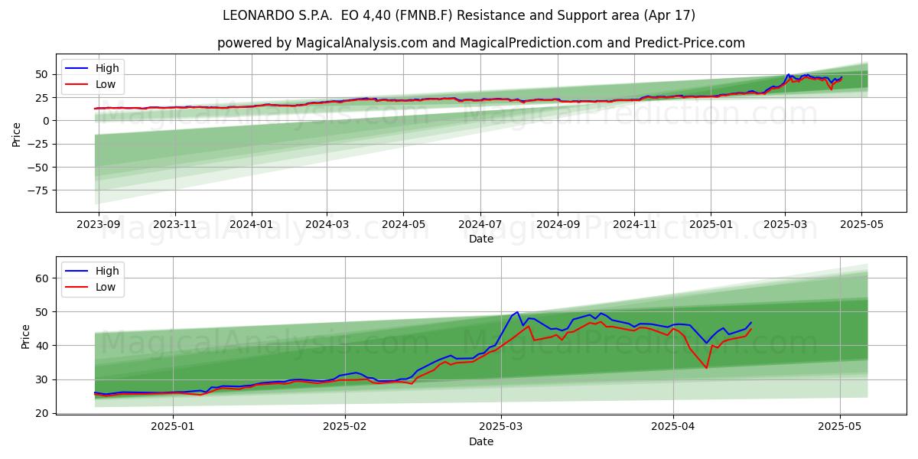Click the '2025-02' x-axis label in bottom chart
918x459 pixels.
pyautogui.click(x=345, y=428)
